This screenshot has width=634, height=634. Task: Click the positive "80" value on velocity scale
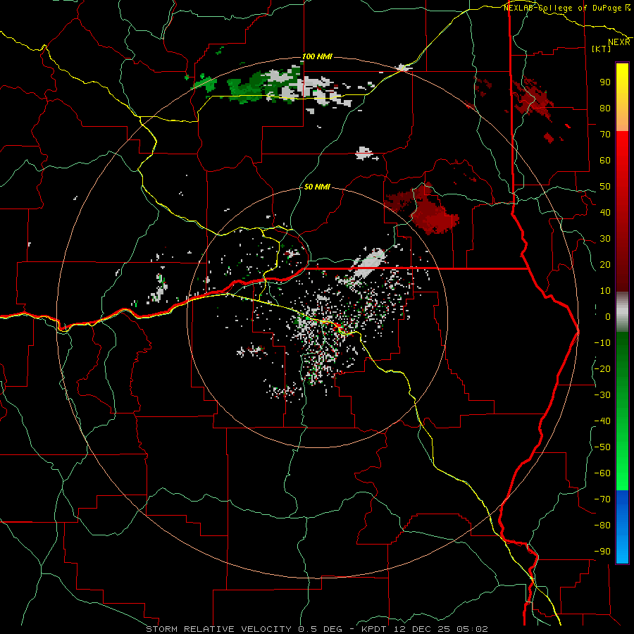605,108
